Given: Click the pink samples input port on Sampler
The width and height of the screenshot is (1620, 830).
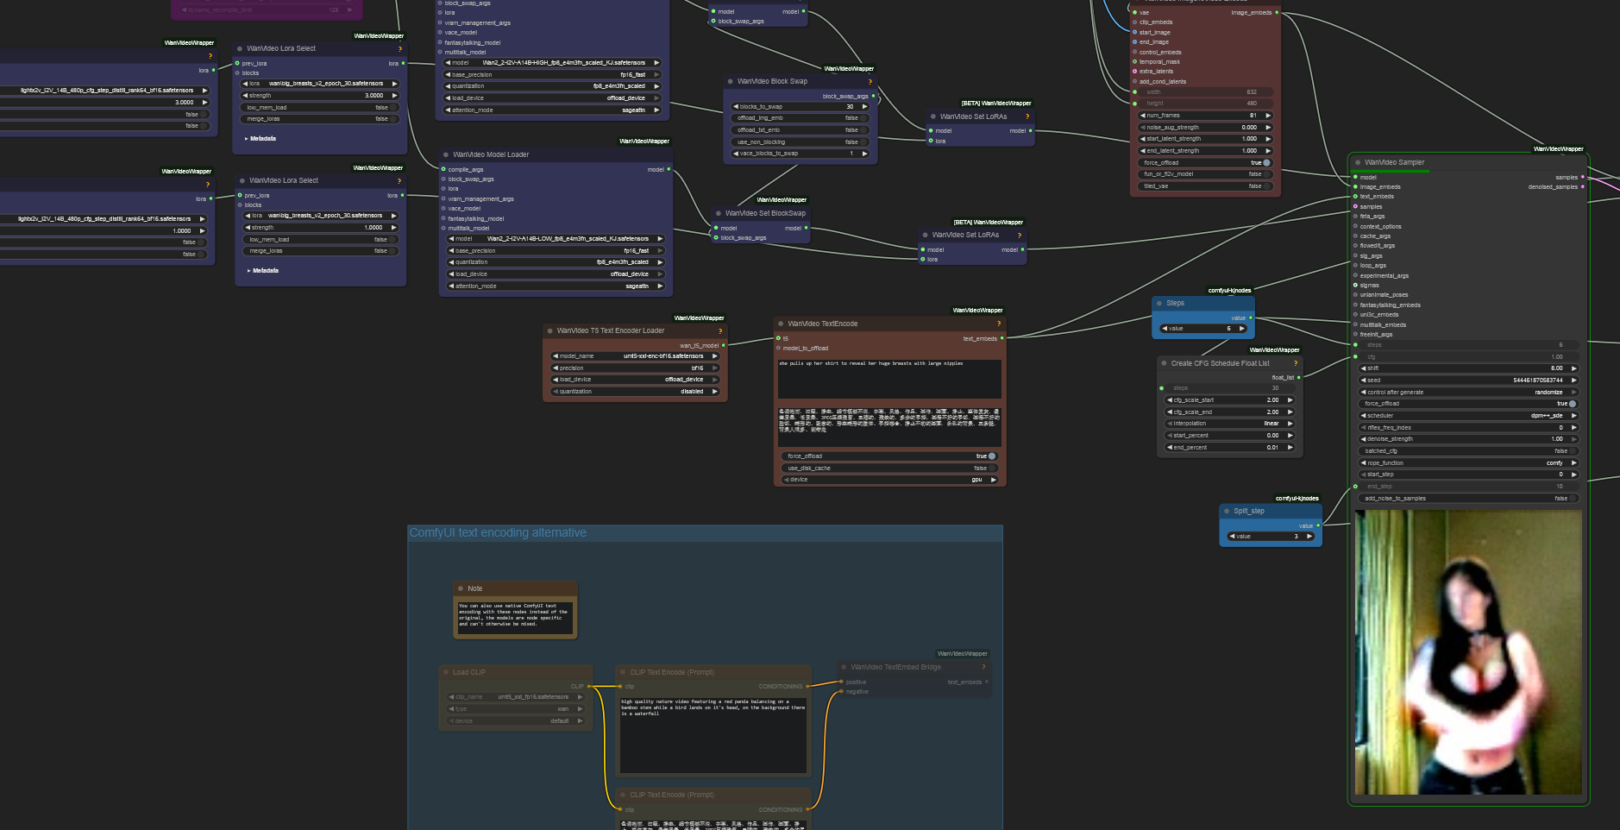Looking at the screenshot, I should (x=1355, y=206).
